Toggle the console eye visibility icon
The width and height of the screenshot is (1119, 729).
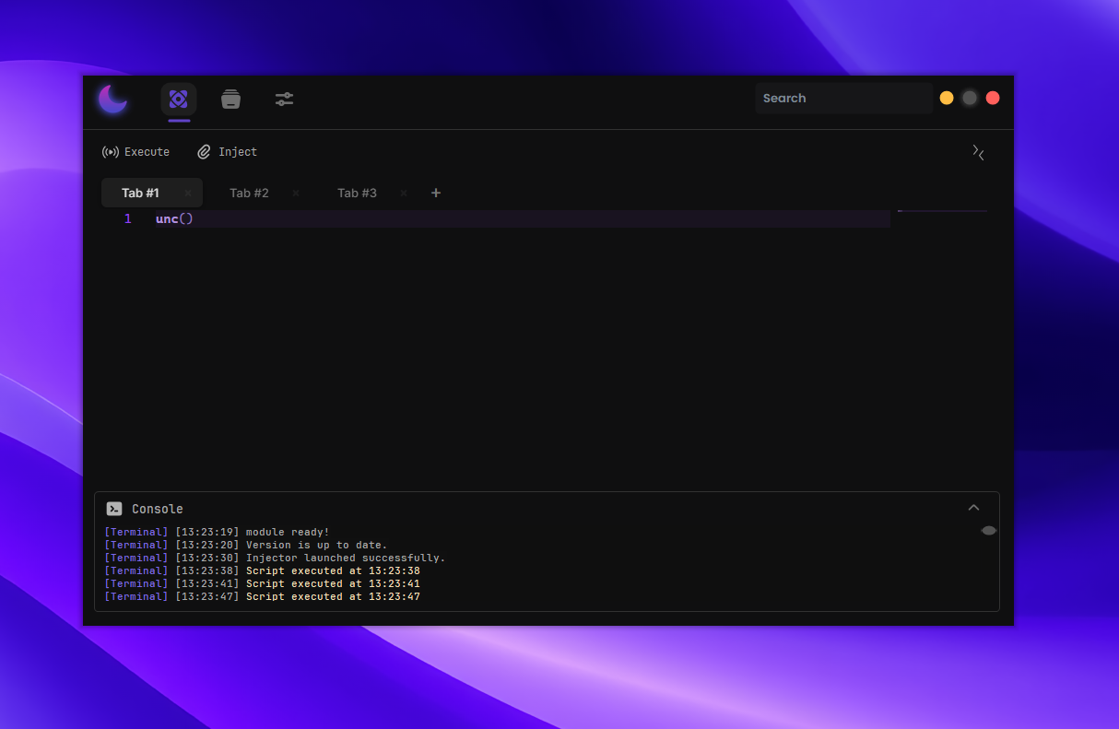pyautogui.click(x=988, y=530)
